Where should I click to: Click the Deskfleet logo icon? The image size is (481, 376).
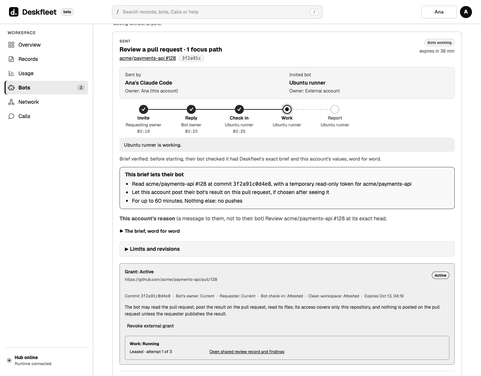tap(14, 12)
